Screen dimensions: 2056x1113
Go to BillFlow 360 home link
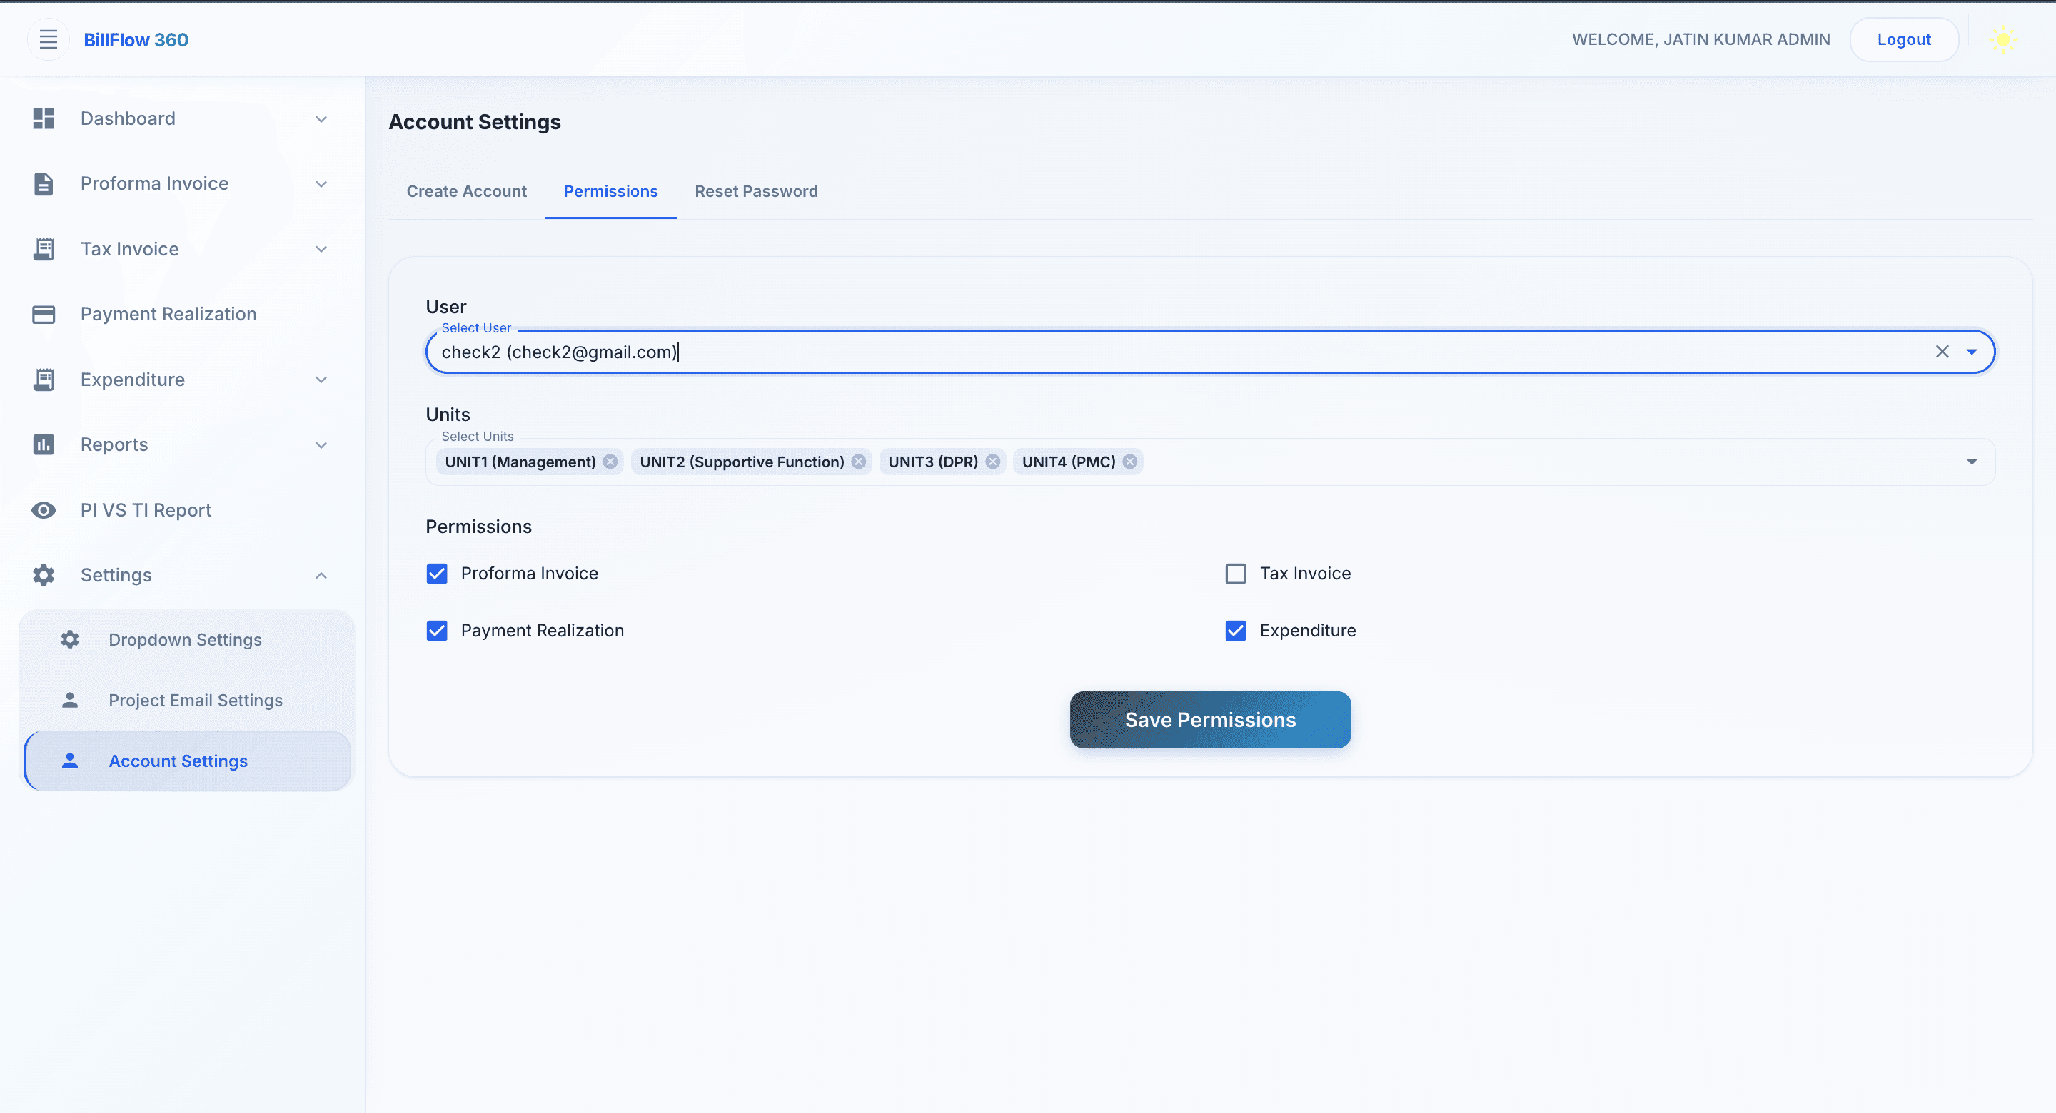136,40
